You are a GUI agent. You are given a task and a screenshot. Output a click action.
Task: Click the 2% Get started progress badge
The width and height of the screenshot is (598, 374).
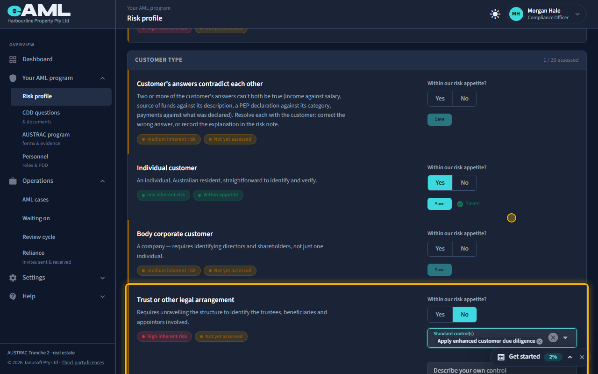tap(553, 357)
